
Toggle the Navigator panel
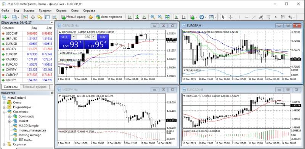40,17
